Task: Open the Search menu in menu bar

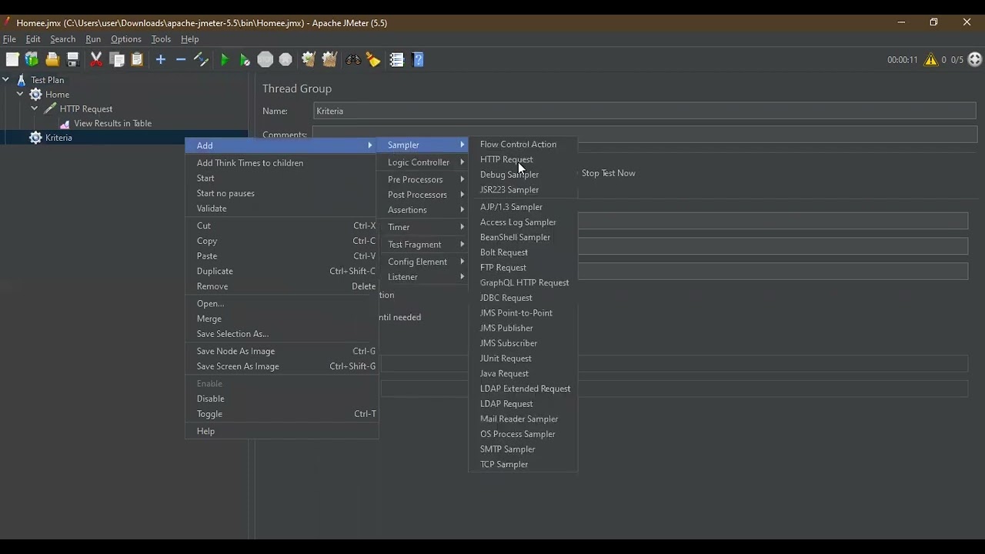Action: tap(63, 39)
